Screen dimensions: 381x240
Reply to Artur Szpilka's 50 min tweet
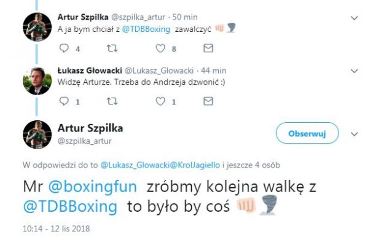(x=64, y=48)
